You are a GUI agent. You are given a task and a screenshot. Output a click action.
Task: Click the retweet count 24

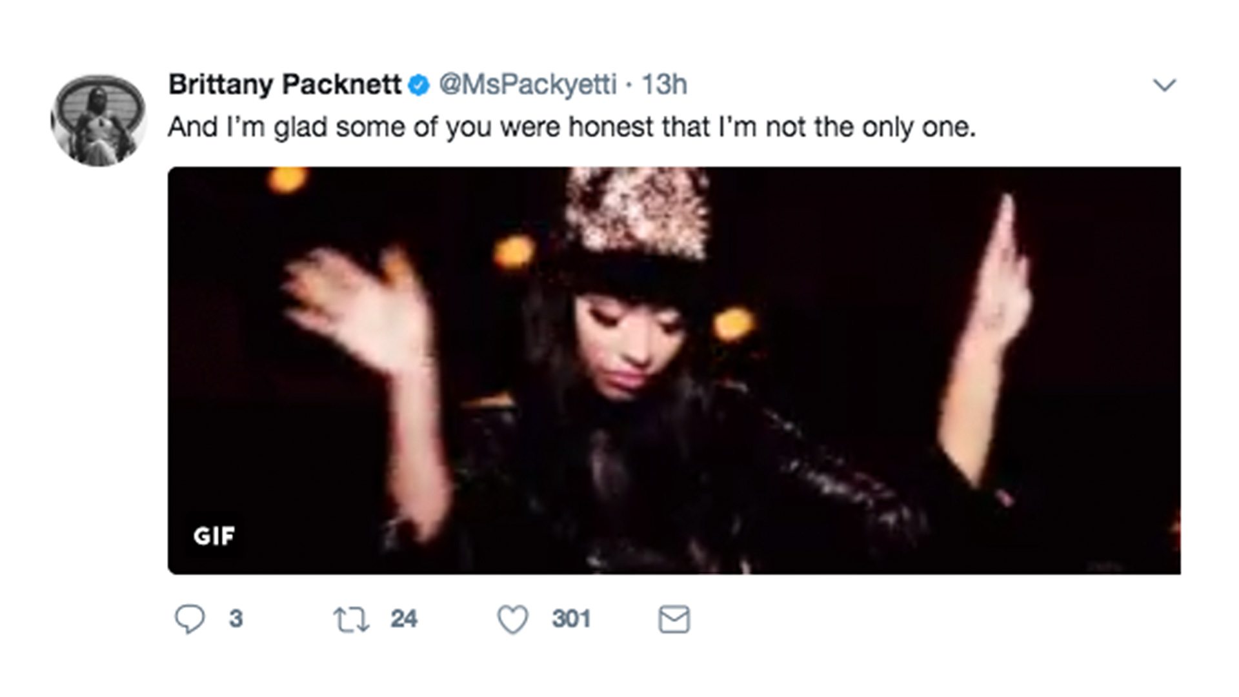point(404,619)
